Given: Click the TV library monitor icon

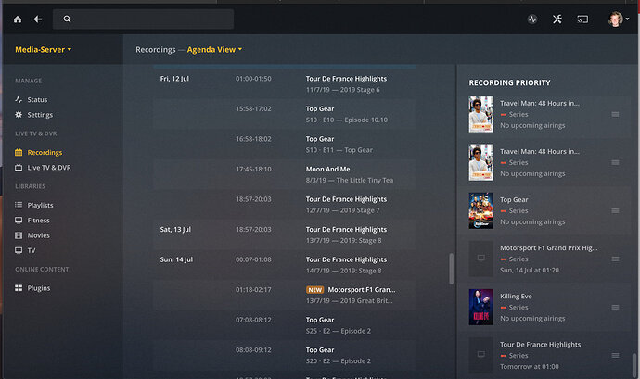Looking at the screenshot, I should click(x=19, y=250).
